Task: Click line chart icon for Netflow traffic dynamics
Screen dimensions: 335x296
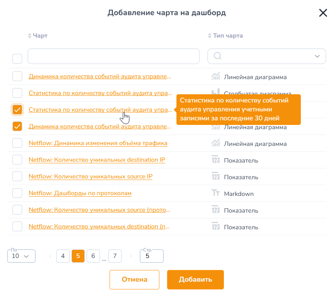Action: tap(216, 143)
